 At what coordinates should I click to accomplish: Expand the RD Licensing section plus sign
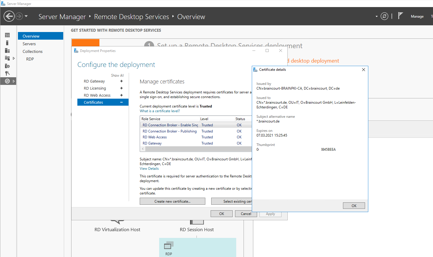[121, 88]
